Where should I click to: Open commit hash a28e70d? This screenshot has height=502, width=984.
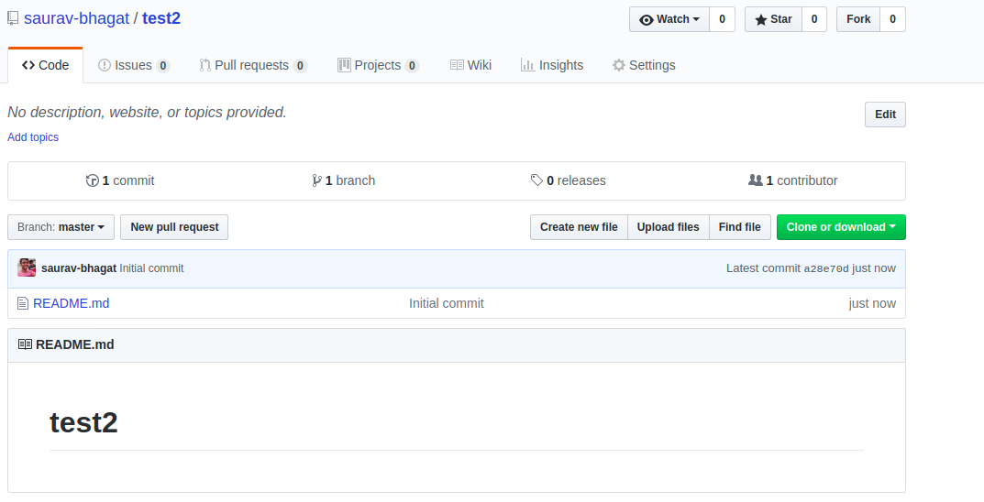point(826,268)
